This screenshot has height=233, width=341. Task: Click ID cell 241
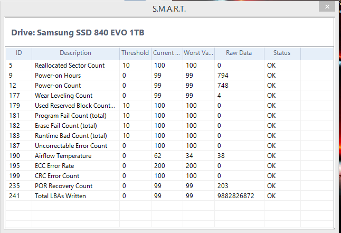pos(14,196)
